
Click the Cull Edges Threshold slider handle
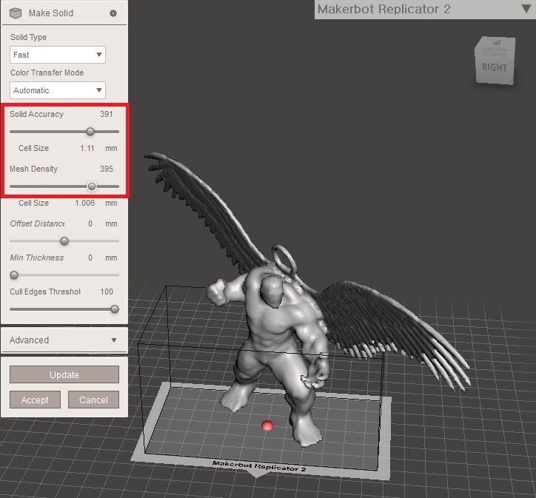coord(115,309)
